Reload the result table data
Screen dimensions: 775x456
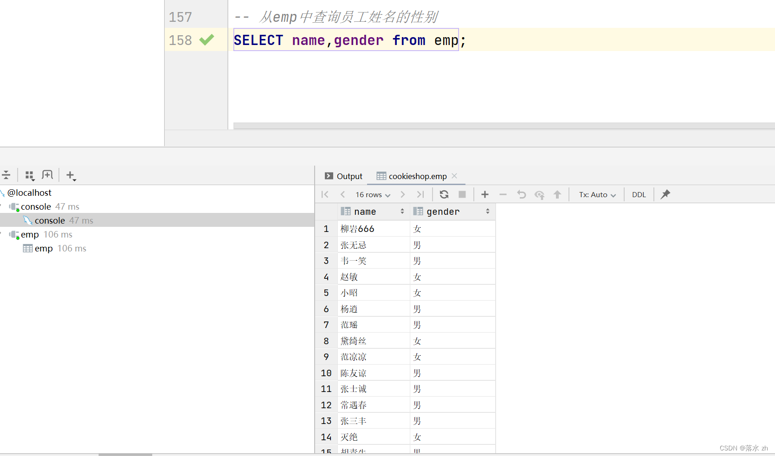tap(444, 194)
